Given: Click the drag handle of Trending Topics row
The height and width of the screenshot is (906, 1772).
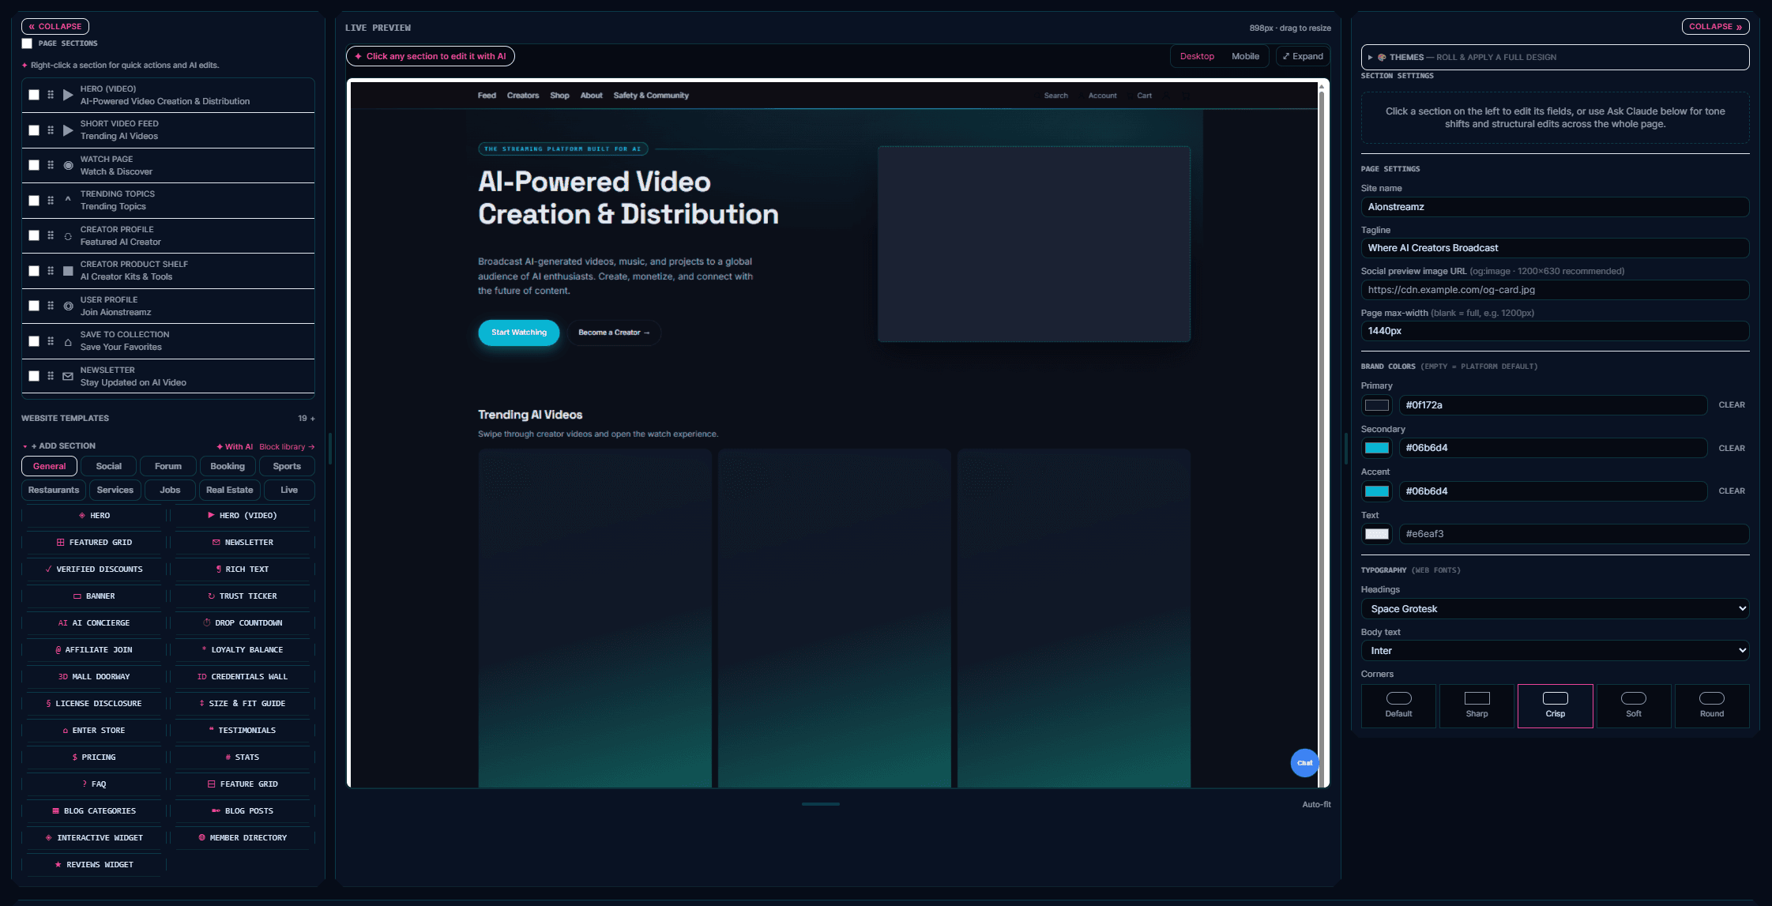Looking at the screenshot, I should (x=51, y=201).
